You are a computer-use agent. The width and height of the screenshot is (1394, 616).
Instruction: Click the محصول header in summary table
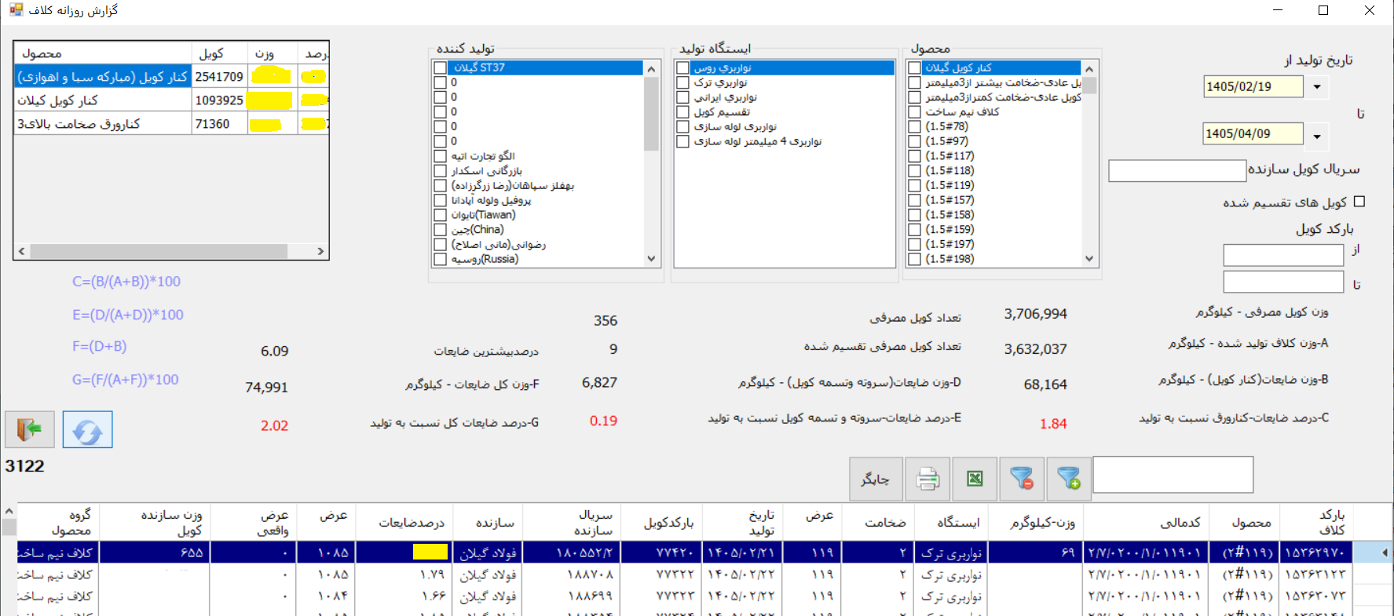103,53
